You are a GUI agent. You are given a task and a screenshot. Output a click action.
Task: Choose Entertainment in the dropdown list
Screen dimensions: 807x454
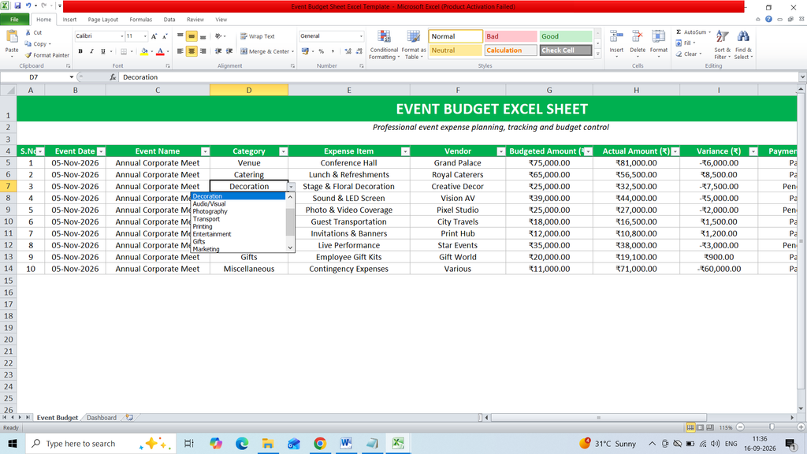[212, 233]
